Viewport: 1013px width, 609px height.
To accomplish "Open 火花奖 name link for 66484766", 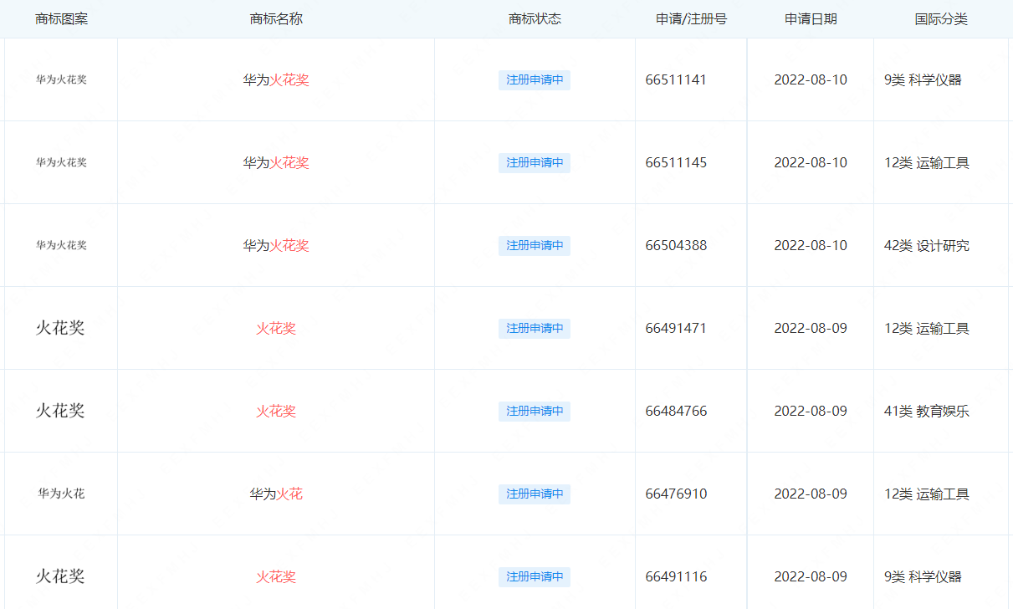I will pos(276,412).
